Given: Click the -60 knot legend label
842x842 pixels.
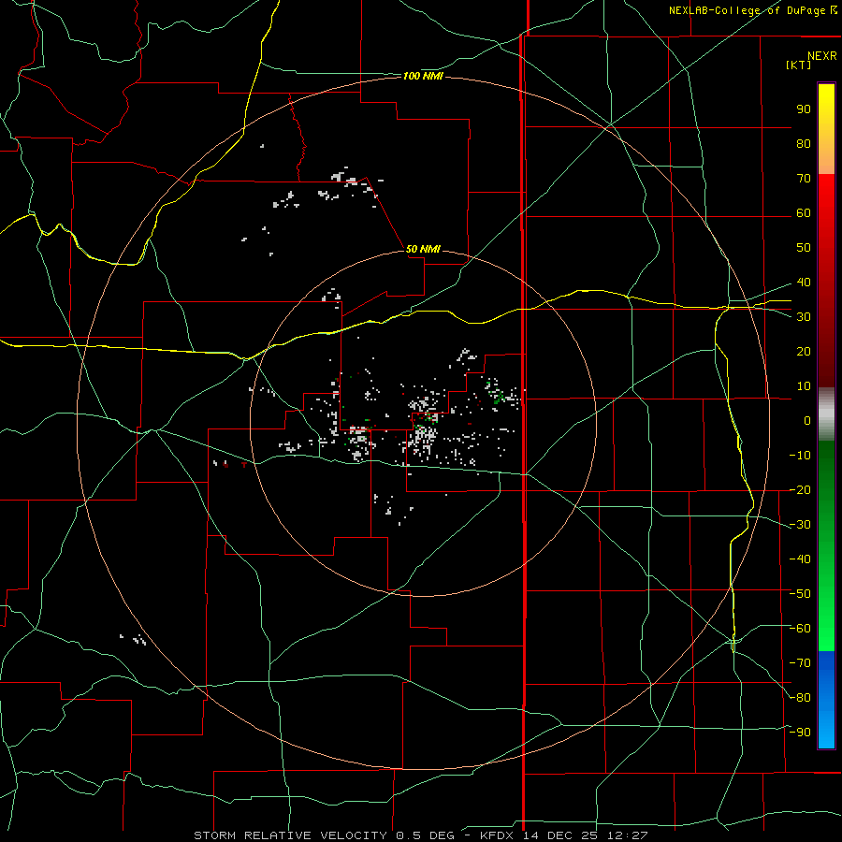Looking at the screenshot, I should (800, 629).
